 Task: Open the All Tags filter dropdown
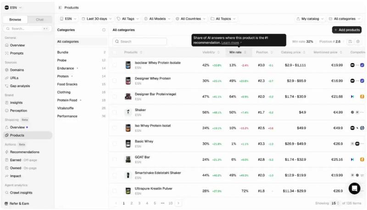(x=128, y=19)
